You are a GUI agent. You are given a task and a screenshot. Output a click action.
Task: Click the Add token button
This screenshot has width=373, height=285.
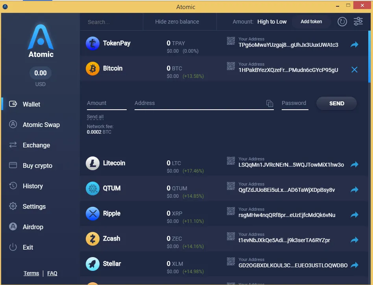coord(311,22)
